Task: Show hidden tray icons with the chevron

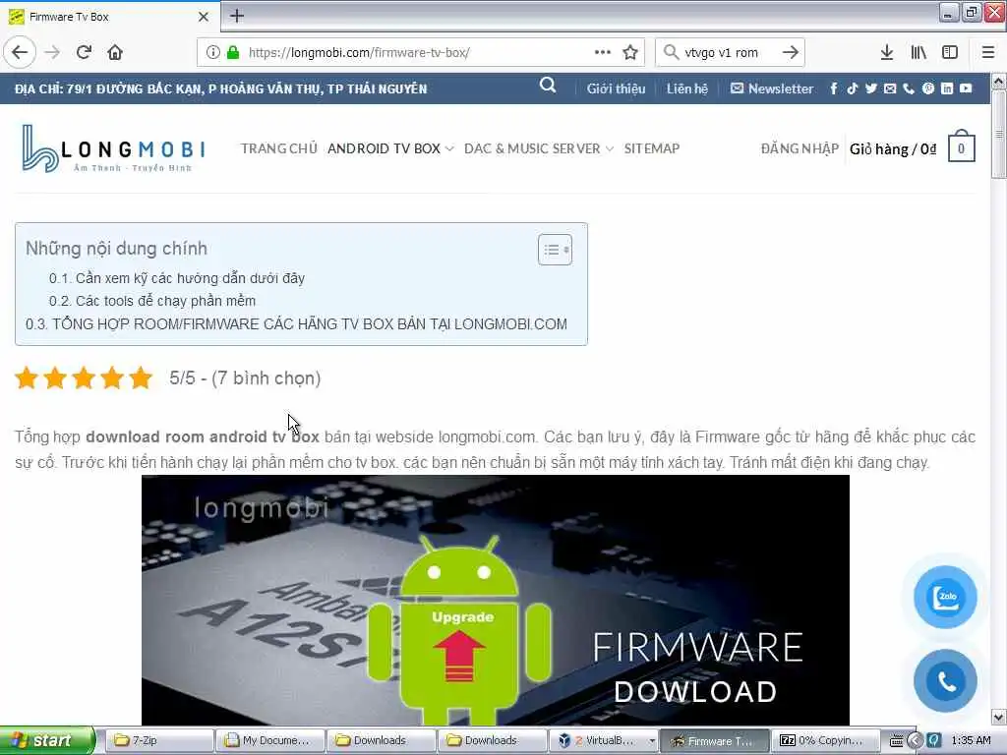Action: tap(915, 741)
